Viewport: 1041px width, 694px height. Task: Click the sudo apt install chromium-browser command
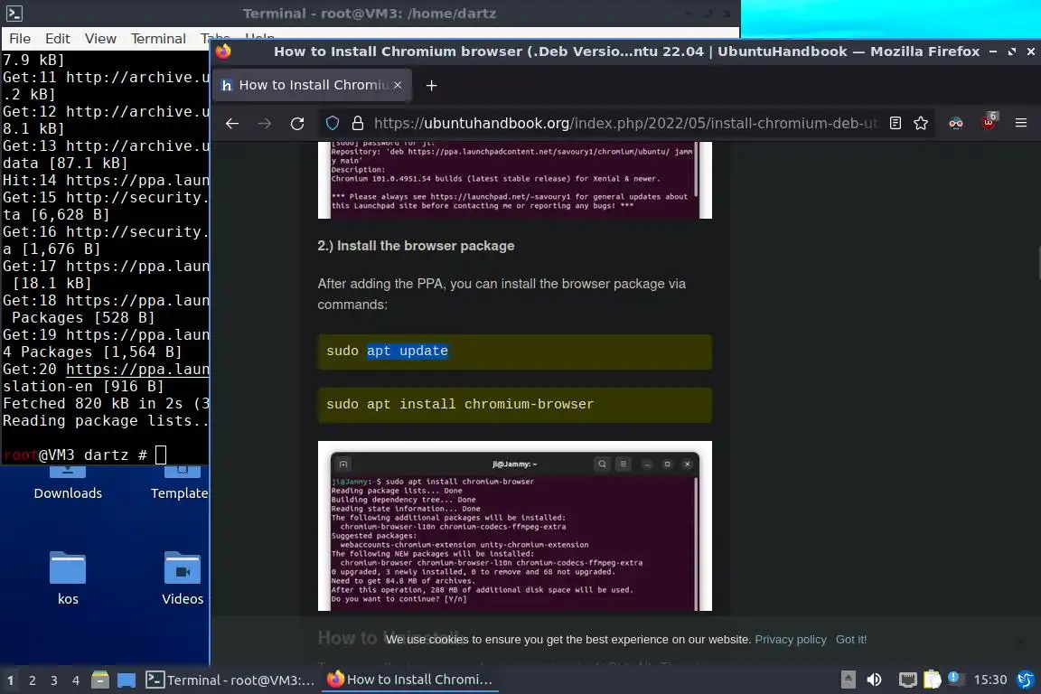(x=460, y=405)
